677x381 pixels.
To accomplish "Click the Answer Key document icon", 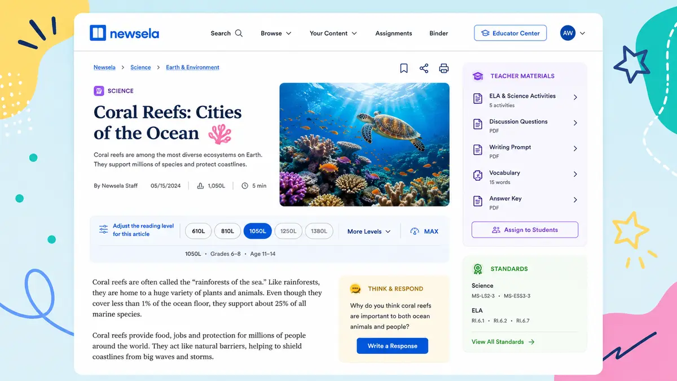I will (478, 202).
